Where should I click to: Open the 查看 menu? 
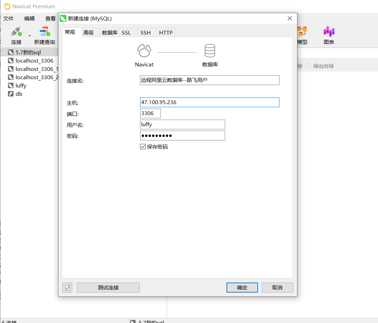(50, 19)
